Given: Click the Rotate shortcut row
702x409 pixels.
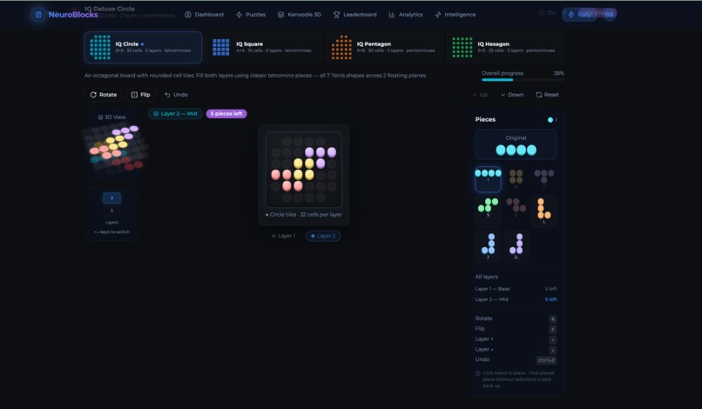Looking at the screenshot, I should 516,319.
